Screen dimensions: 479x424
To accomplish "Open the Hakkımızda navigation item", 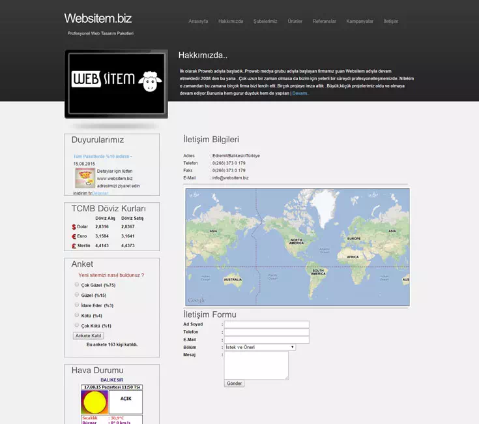I will click(231, 21).
